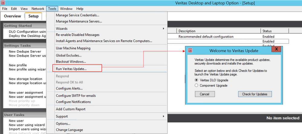This screenshot has width=302, height=134.
Task: Click New profile task link
Action: pos(18,65)
